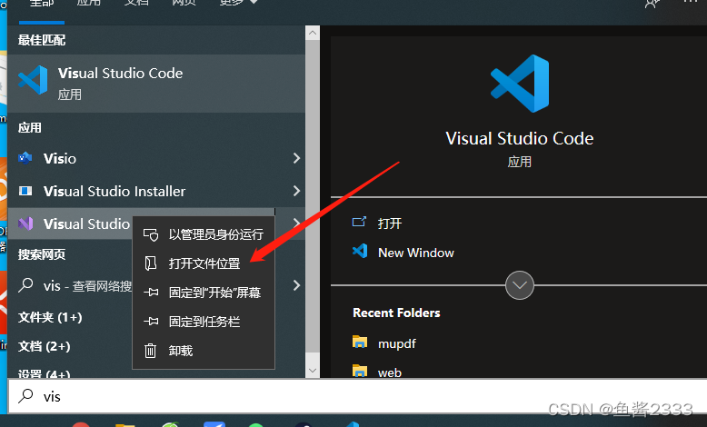The width and height of the screenshot is (707, 427).
Task: Choose Open file location (打开文件位置)
Action: click(x=204, y=263)
